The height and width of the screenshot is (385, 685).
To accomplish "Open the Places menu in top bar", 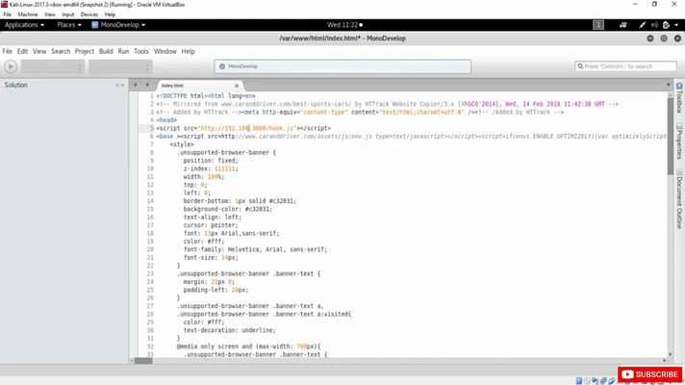I will (x=69, y=25).
